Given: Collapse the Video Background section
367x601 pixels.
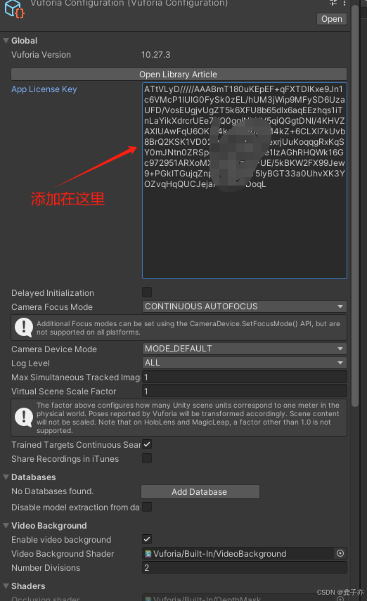Looking at the screenshot, I should coord(6,526).
